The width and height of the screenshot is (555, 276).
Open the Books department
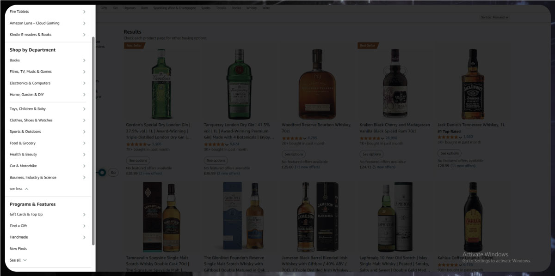(x=48, y=60)
